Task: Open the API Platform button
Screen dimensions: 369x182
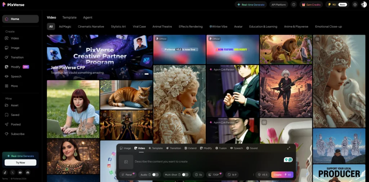Action: [x=279, y=4]
